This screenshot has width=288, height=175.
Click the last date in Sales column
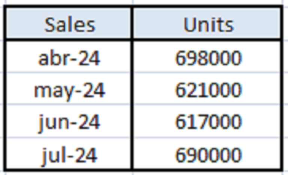tap(69, 155)
